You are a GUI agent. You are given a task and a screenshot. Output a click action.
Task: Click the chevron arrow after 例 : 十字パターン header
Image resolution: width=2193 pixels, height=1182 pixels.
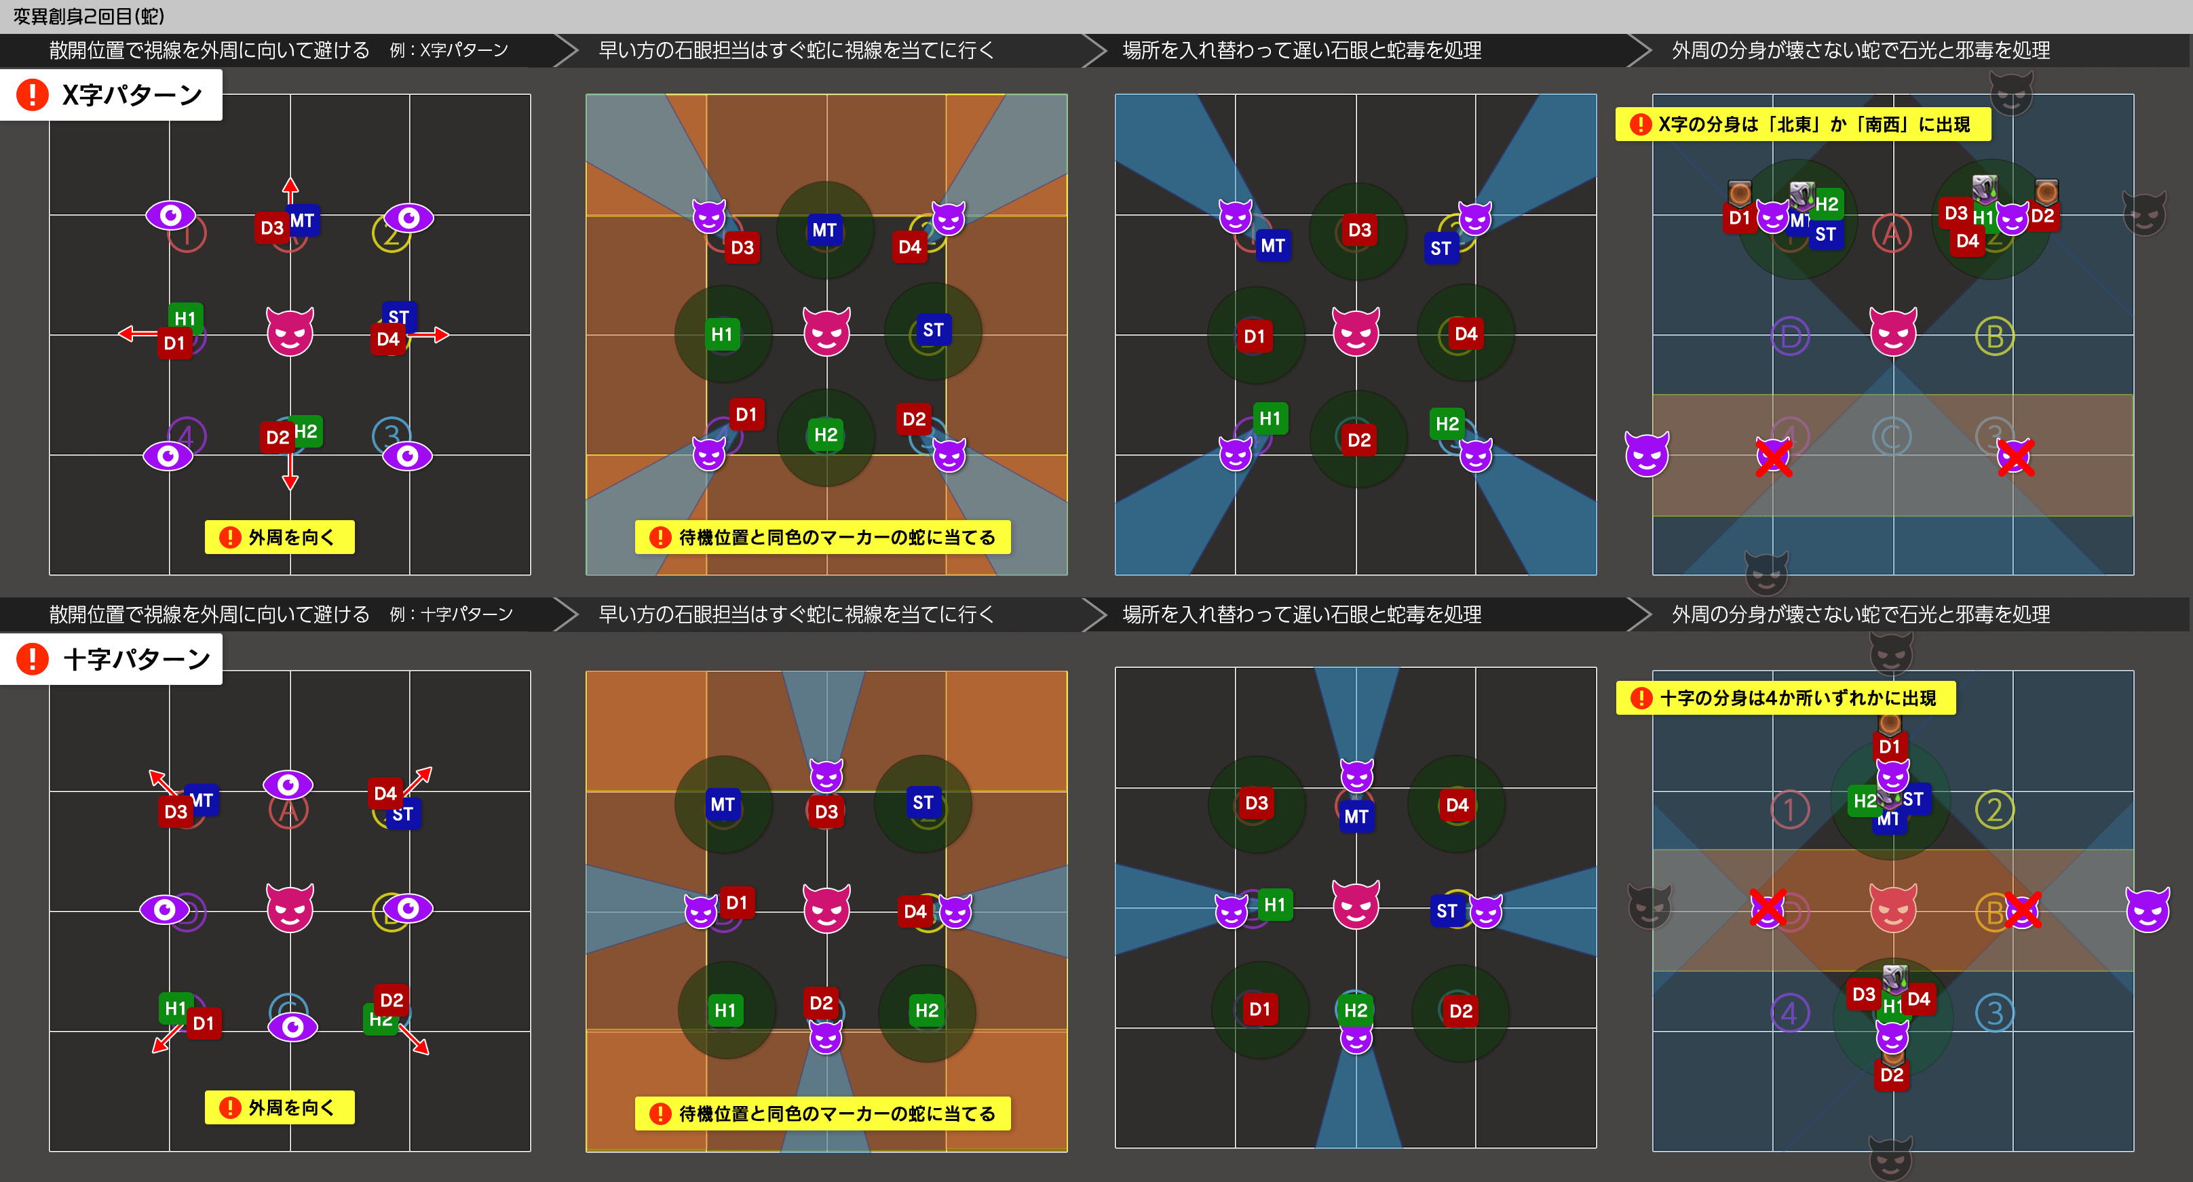tap(565, 614)
